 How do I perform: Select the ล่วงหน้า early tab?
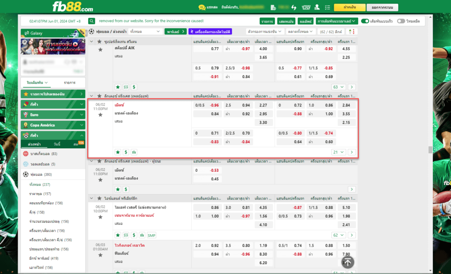[x=34, y=144]
